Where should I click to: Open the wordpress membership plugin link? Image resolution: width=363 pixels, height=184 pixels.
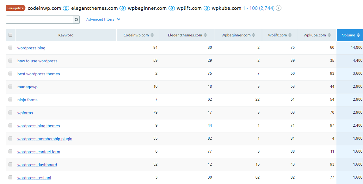point(45,139)
